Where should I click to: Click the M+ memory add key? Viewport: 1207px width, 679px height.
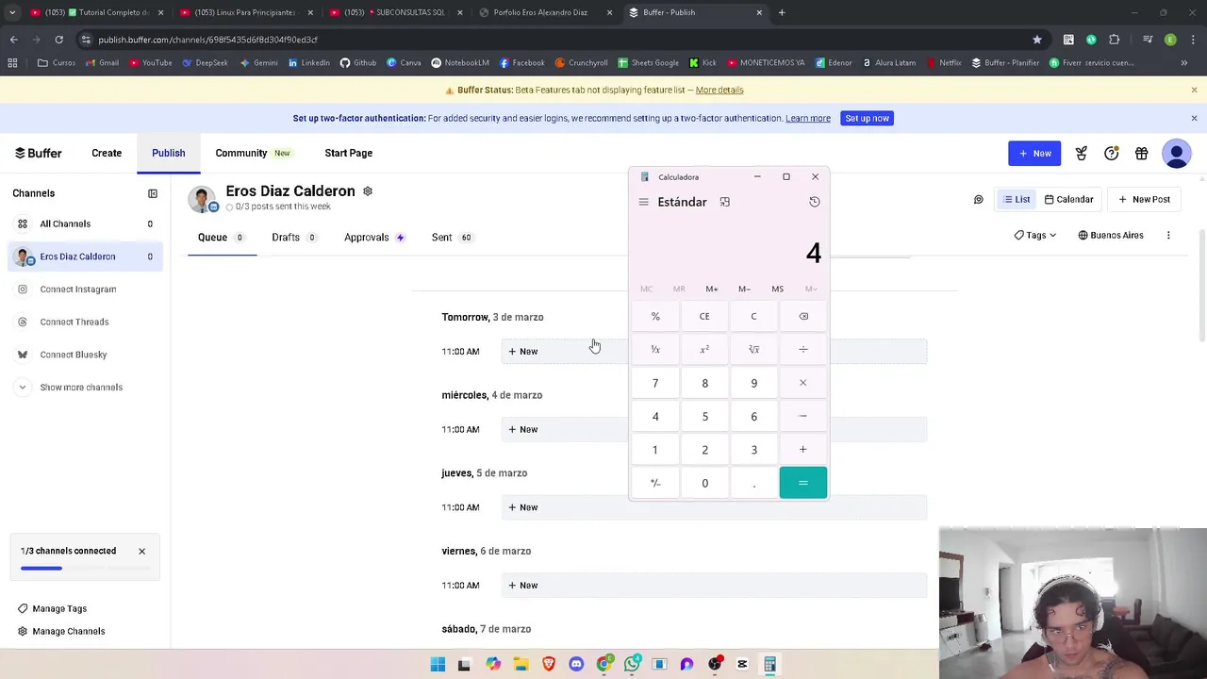pos(712,289)
